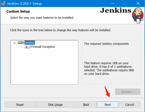This screenshot has width=145, height=112.
Task: Cancel the Jenkins setup
Action: point(130,104)
